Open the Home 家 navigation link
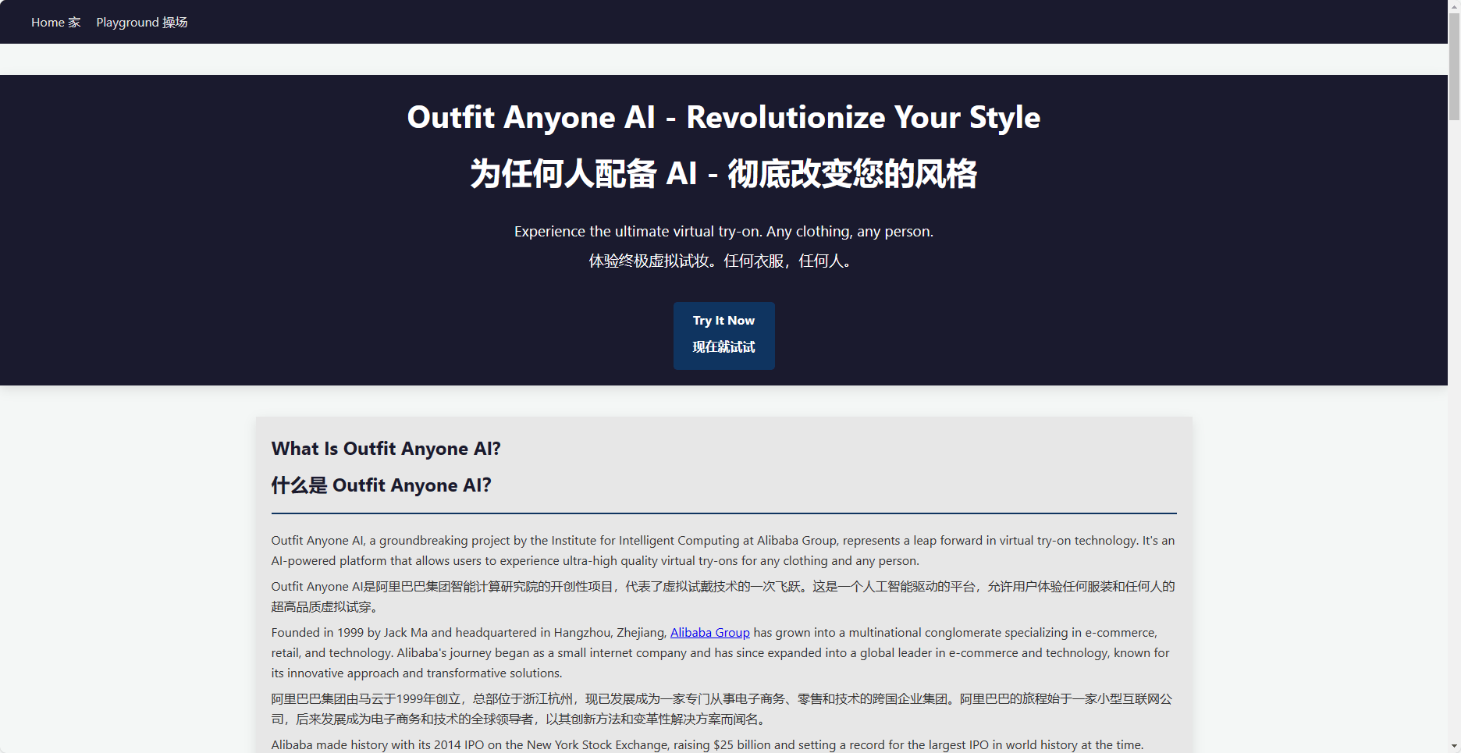Viewport: 1461px width, 753px height. pos(55,23)
